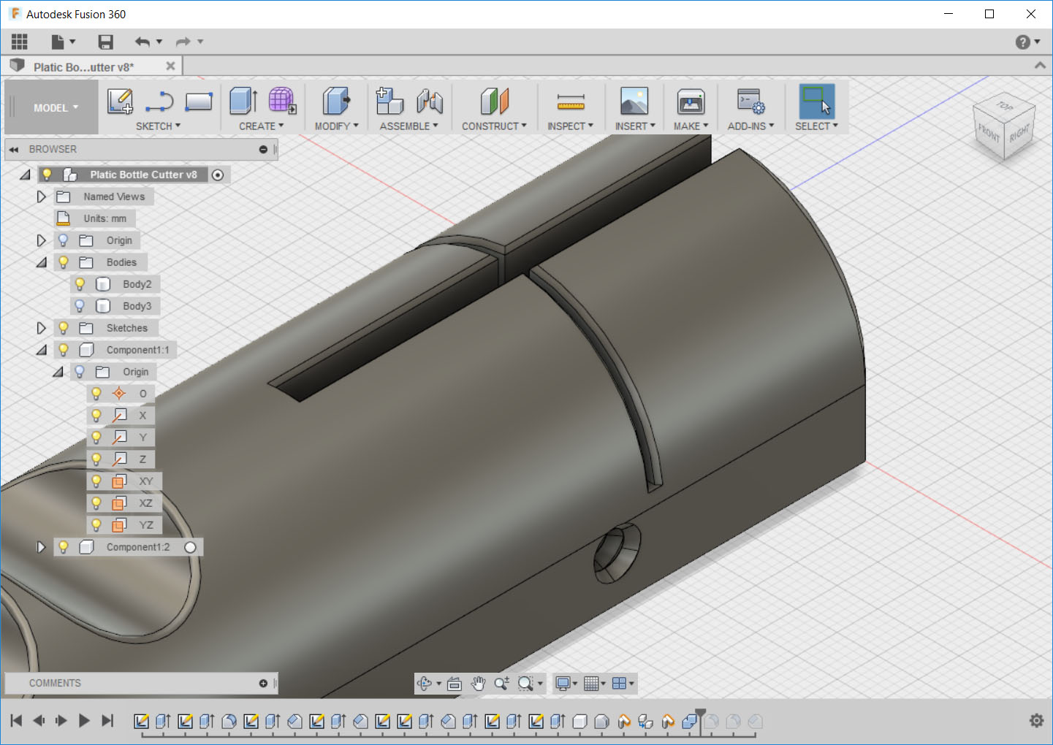Open the Create Sketch tool
Image resolution: width=1053 pixels, height=745 pixels.
click(x=120, y=102)
